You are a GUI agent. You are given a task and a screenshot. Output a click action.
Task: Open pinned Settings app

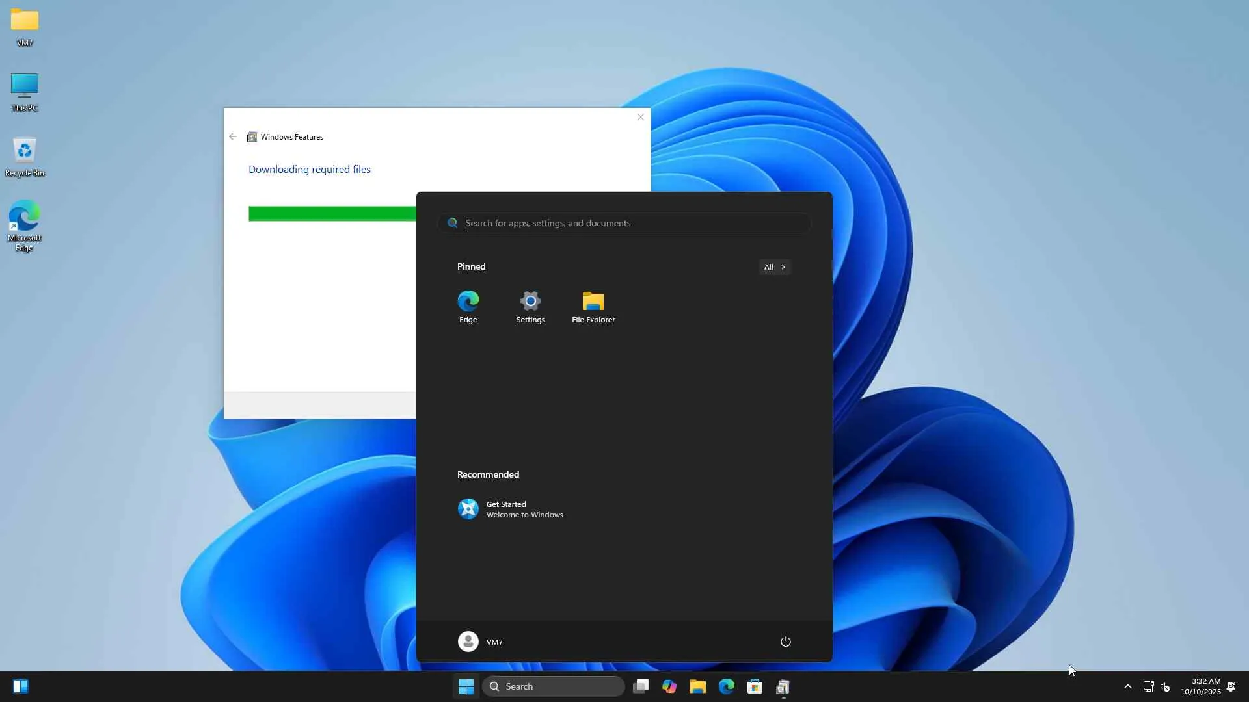click(530, 307)
